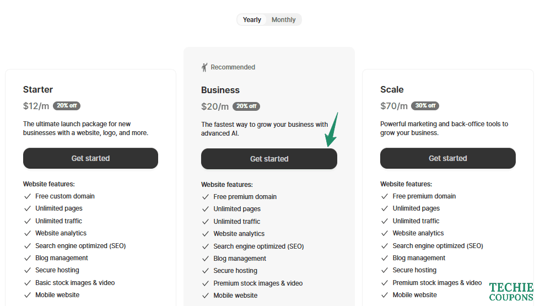Click checkmark beside Starter Secure hosting

(27, 270)
